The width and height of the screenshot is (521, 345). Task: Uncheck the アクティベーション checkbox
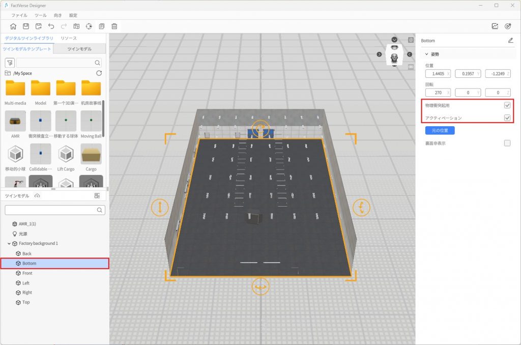tap(507, 118)
